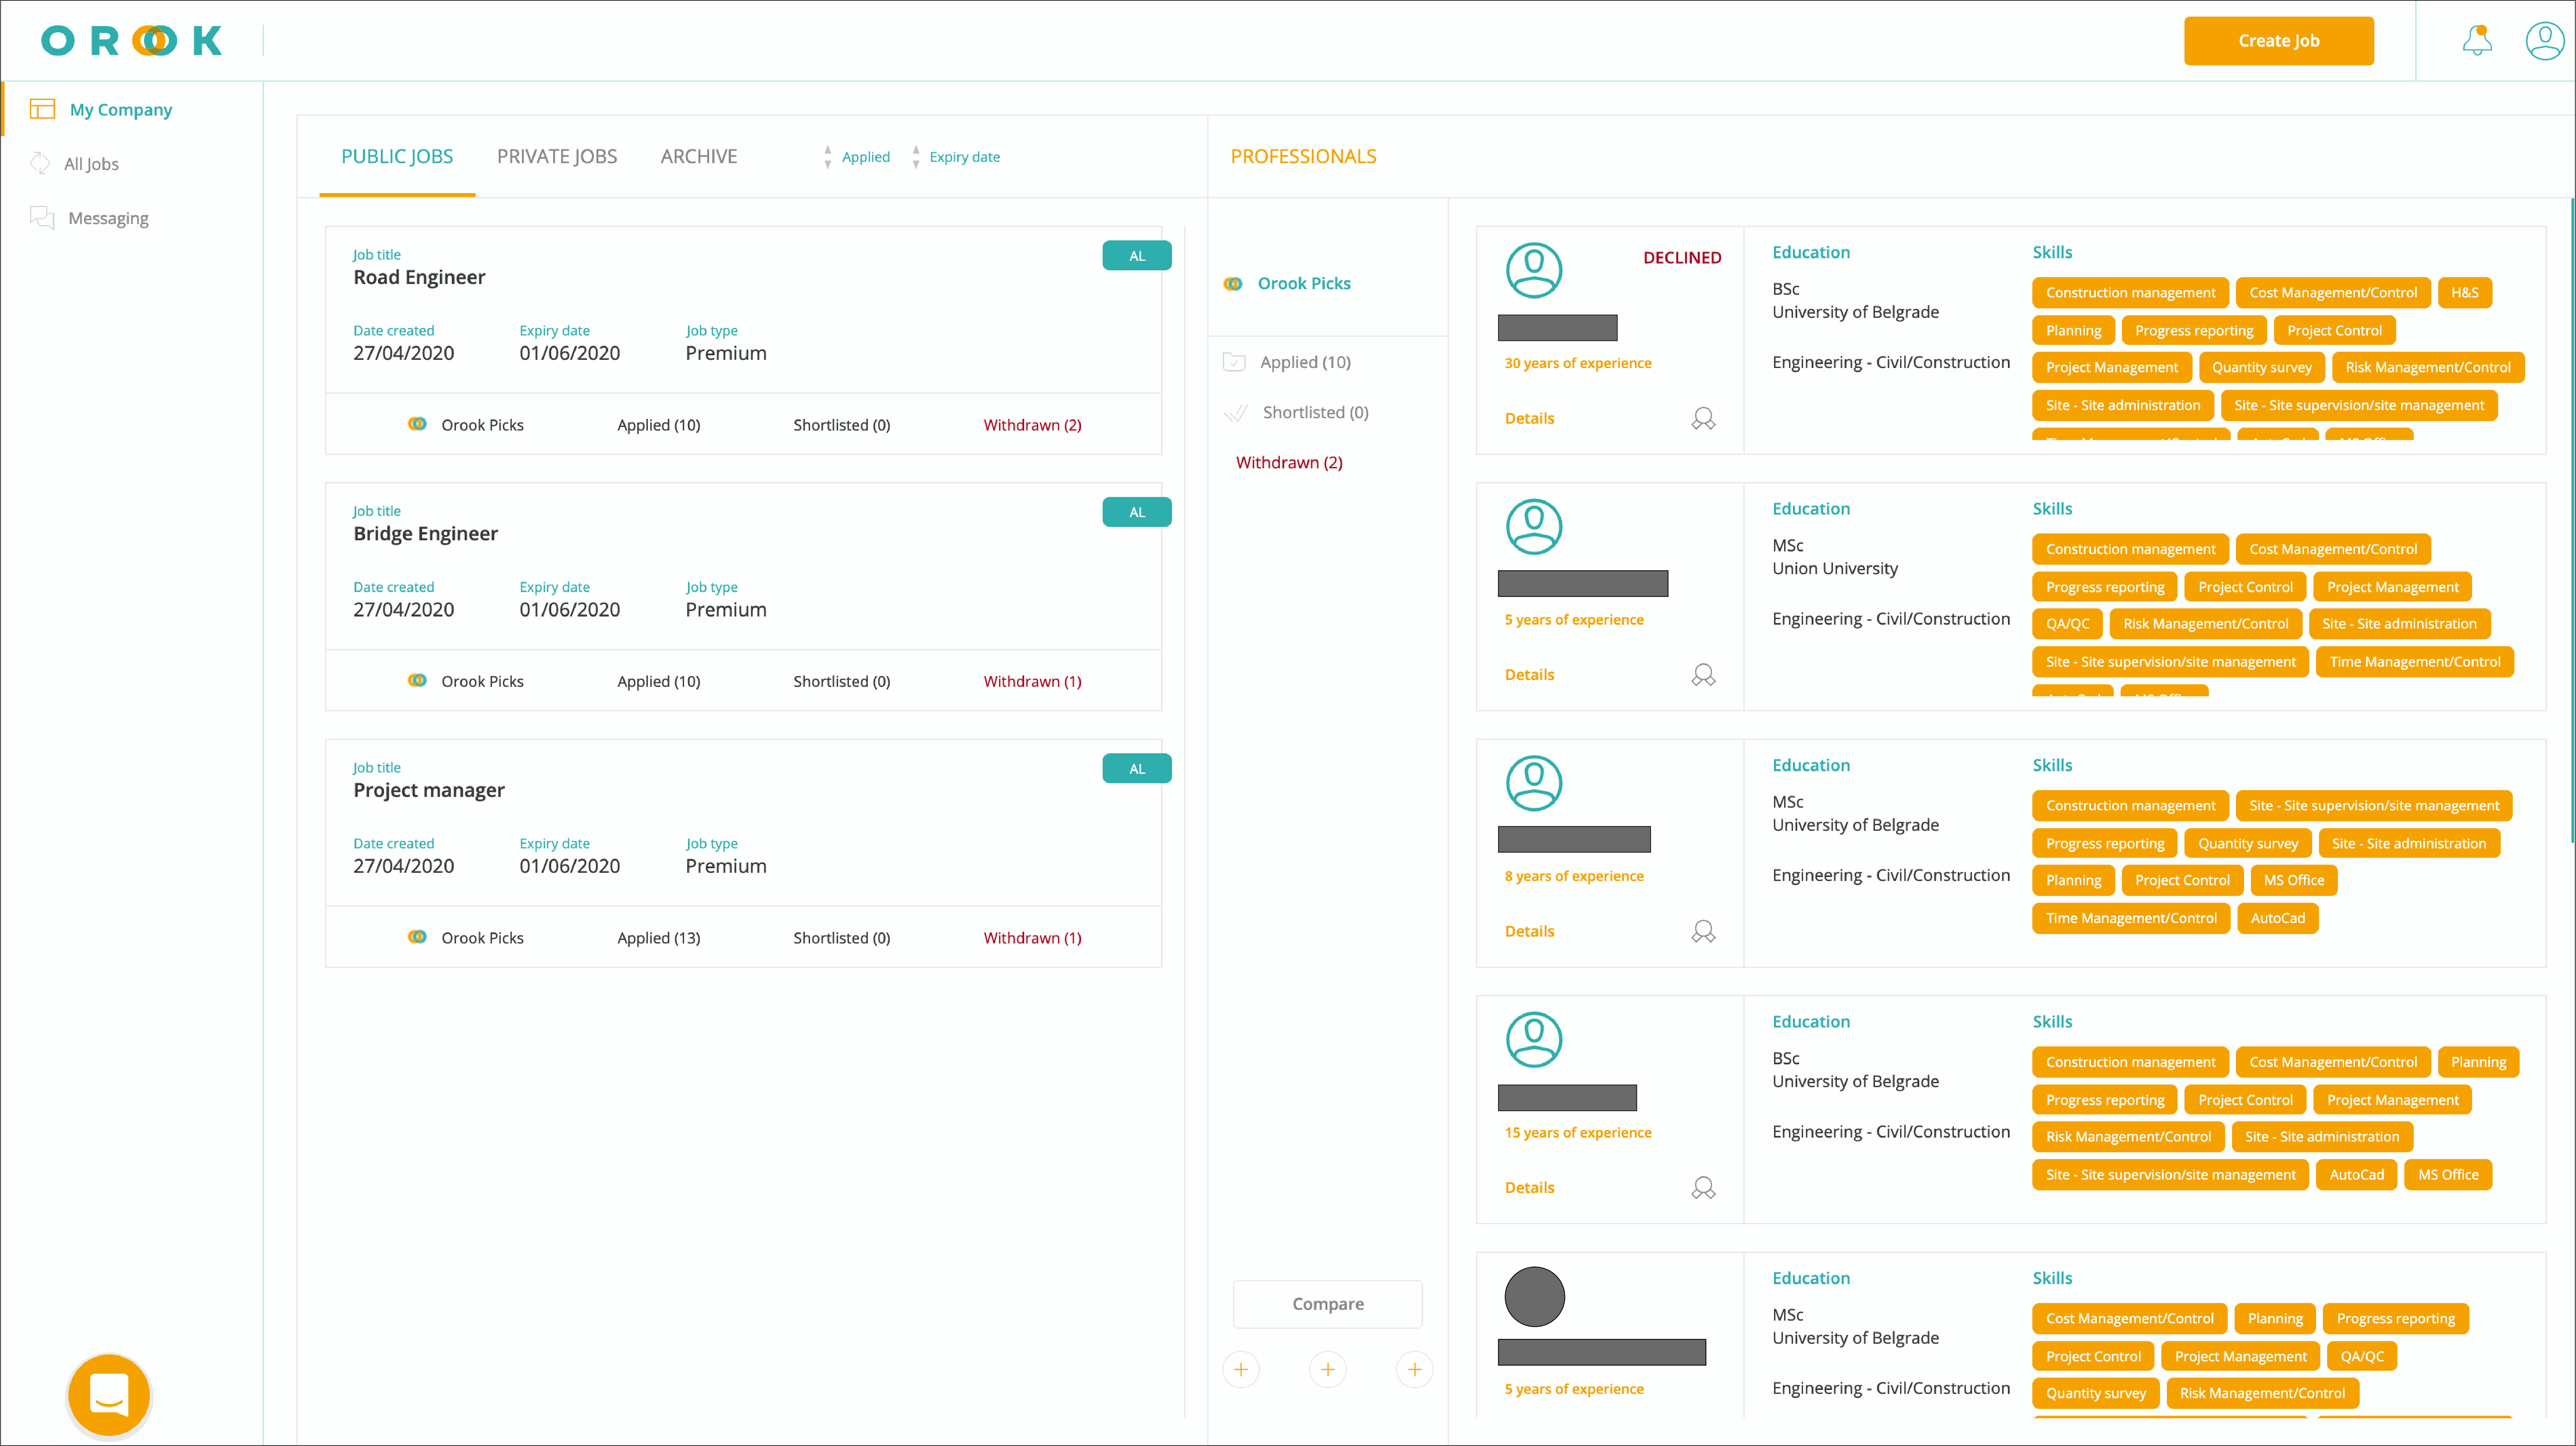
Task: Open Withdrawn (1) for Project manager
Action: tap(1032, 938)
